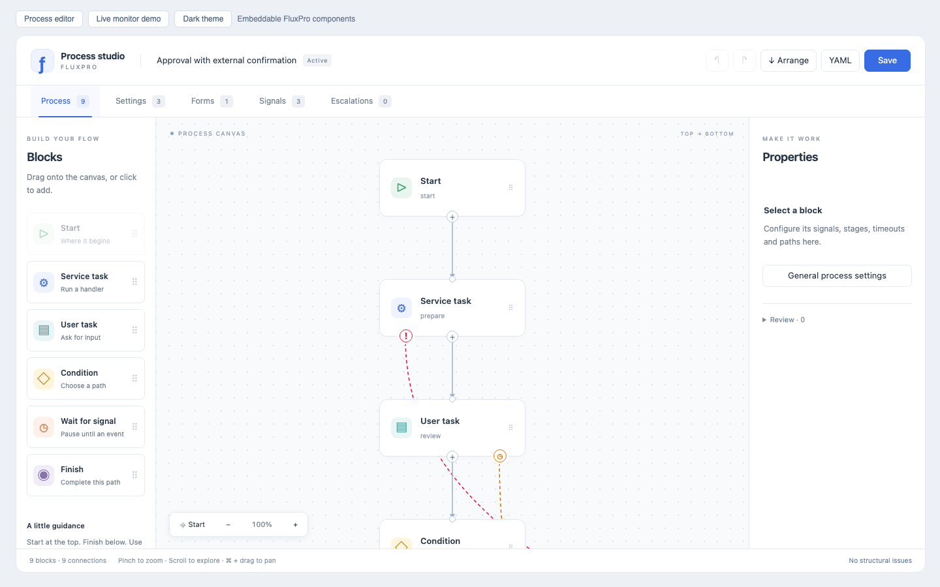
Task: Click the plus connector below the review User task
Action: (452, 457)
